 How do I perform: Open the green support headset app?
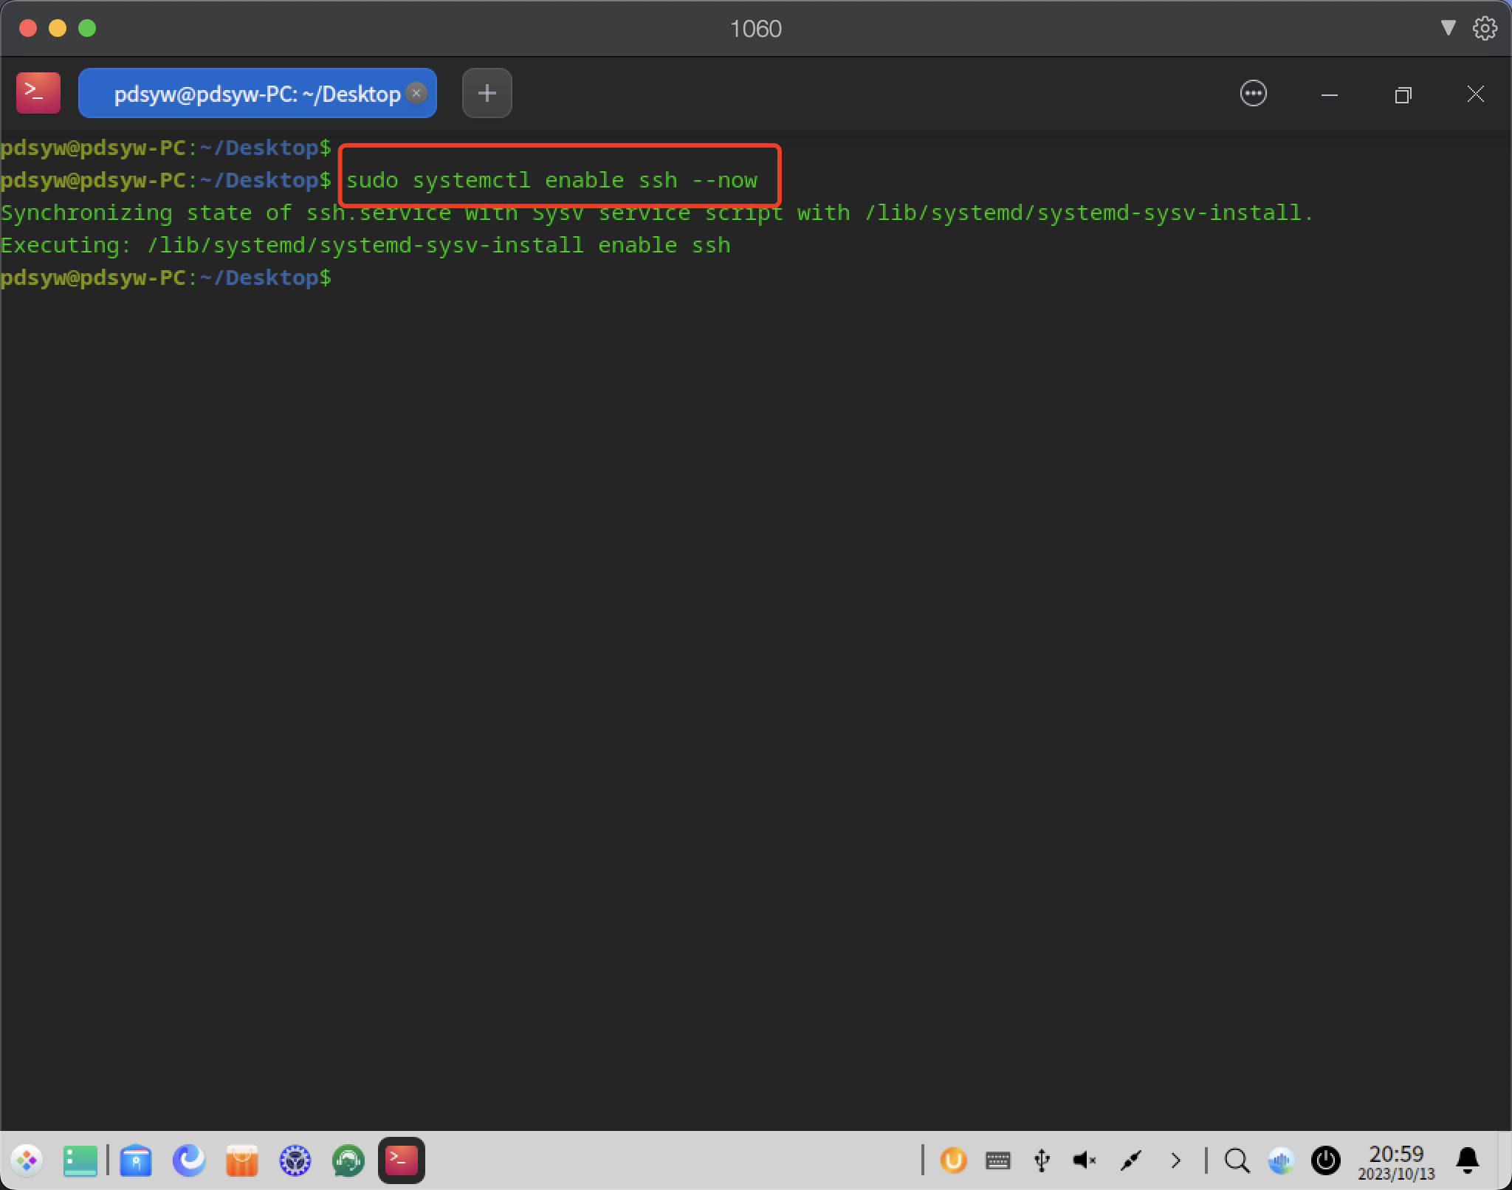348,1160
